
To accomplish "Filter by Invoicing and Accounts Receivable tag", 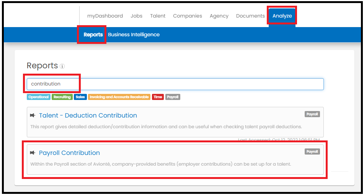I will [119, 97].
